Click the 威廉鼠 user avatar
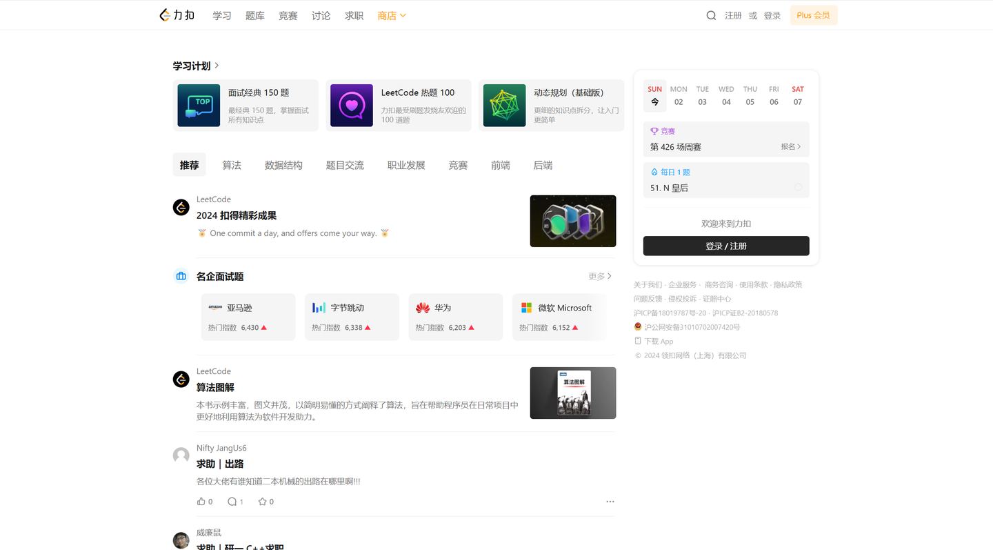 (181, 540)
